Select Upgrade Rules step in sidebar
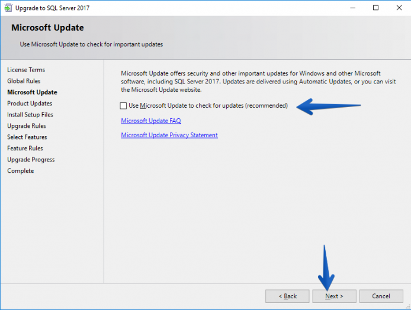The width and height of the screenshot is (411, 310). pos(27,126)
